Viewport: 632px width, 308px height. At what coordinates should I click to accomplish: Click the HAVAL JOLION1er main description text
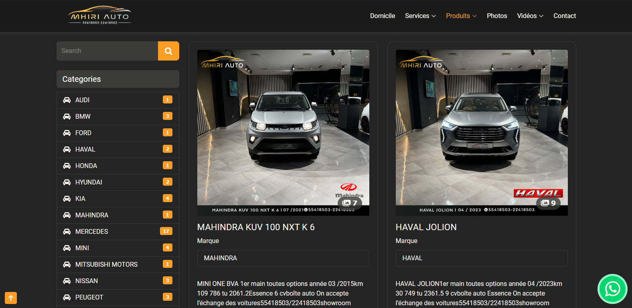pos(479,293)
